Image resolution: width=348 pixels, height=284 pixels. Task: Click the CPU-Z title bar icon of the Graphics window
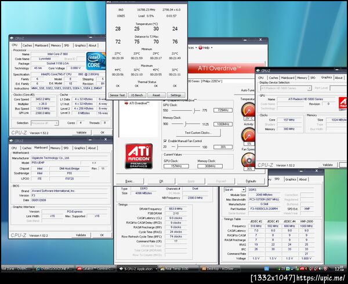(258, 71)
